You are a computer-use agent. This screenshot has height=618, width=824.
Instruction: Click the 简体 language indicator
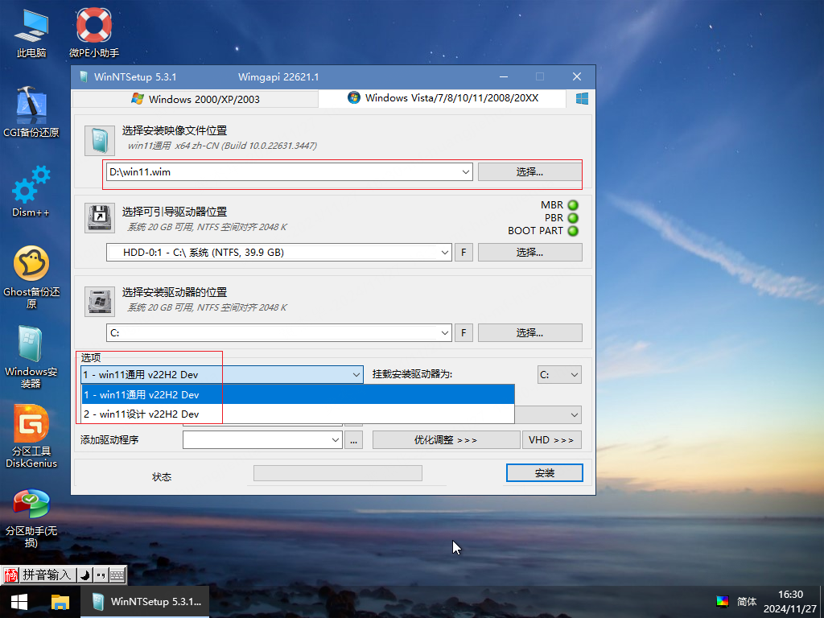pyautogui.click(x=746, y=601)
